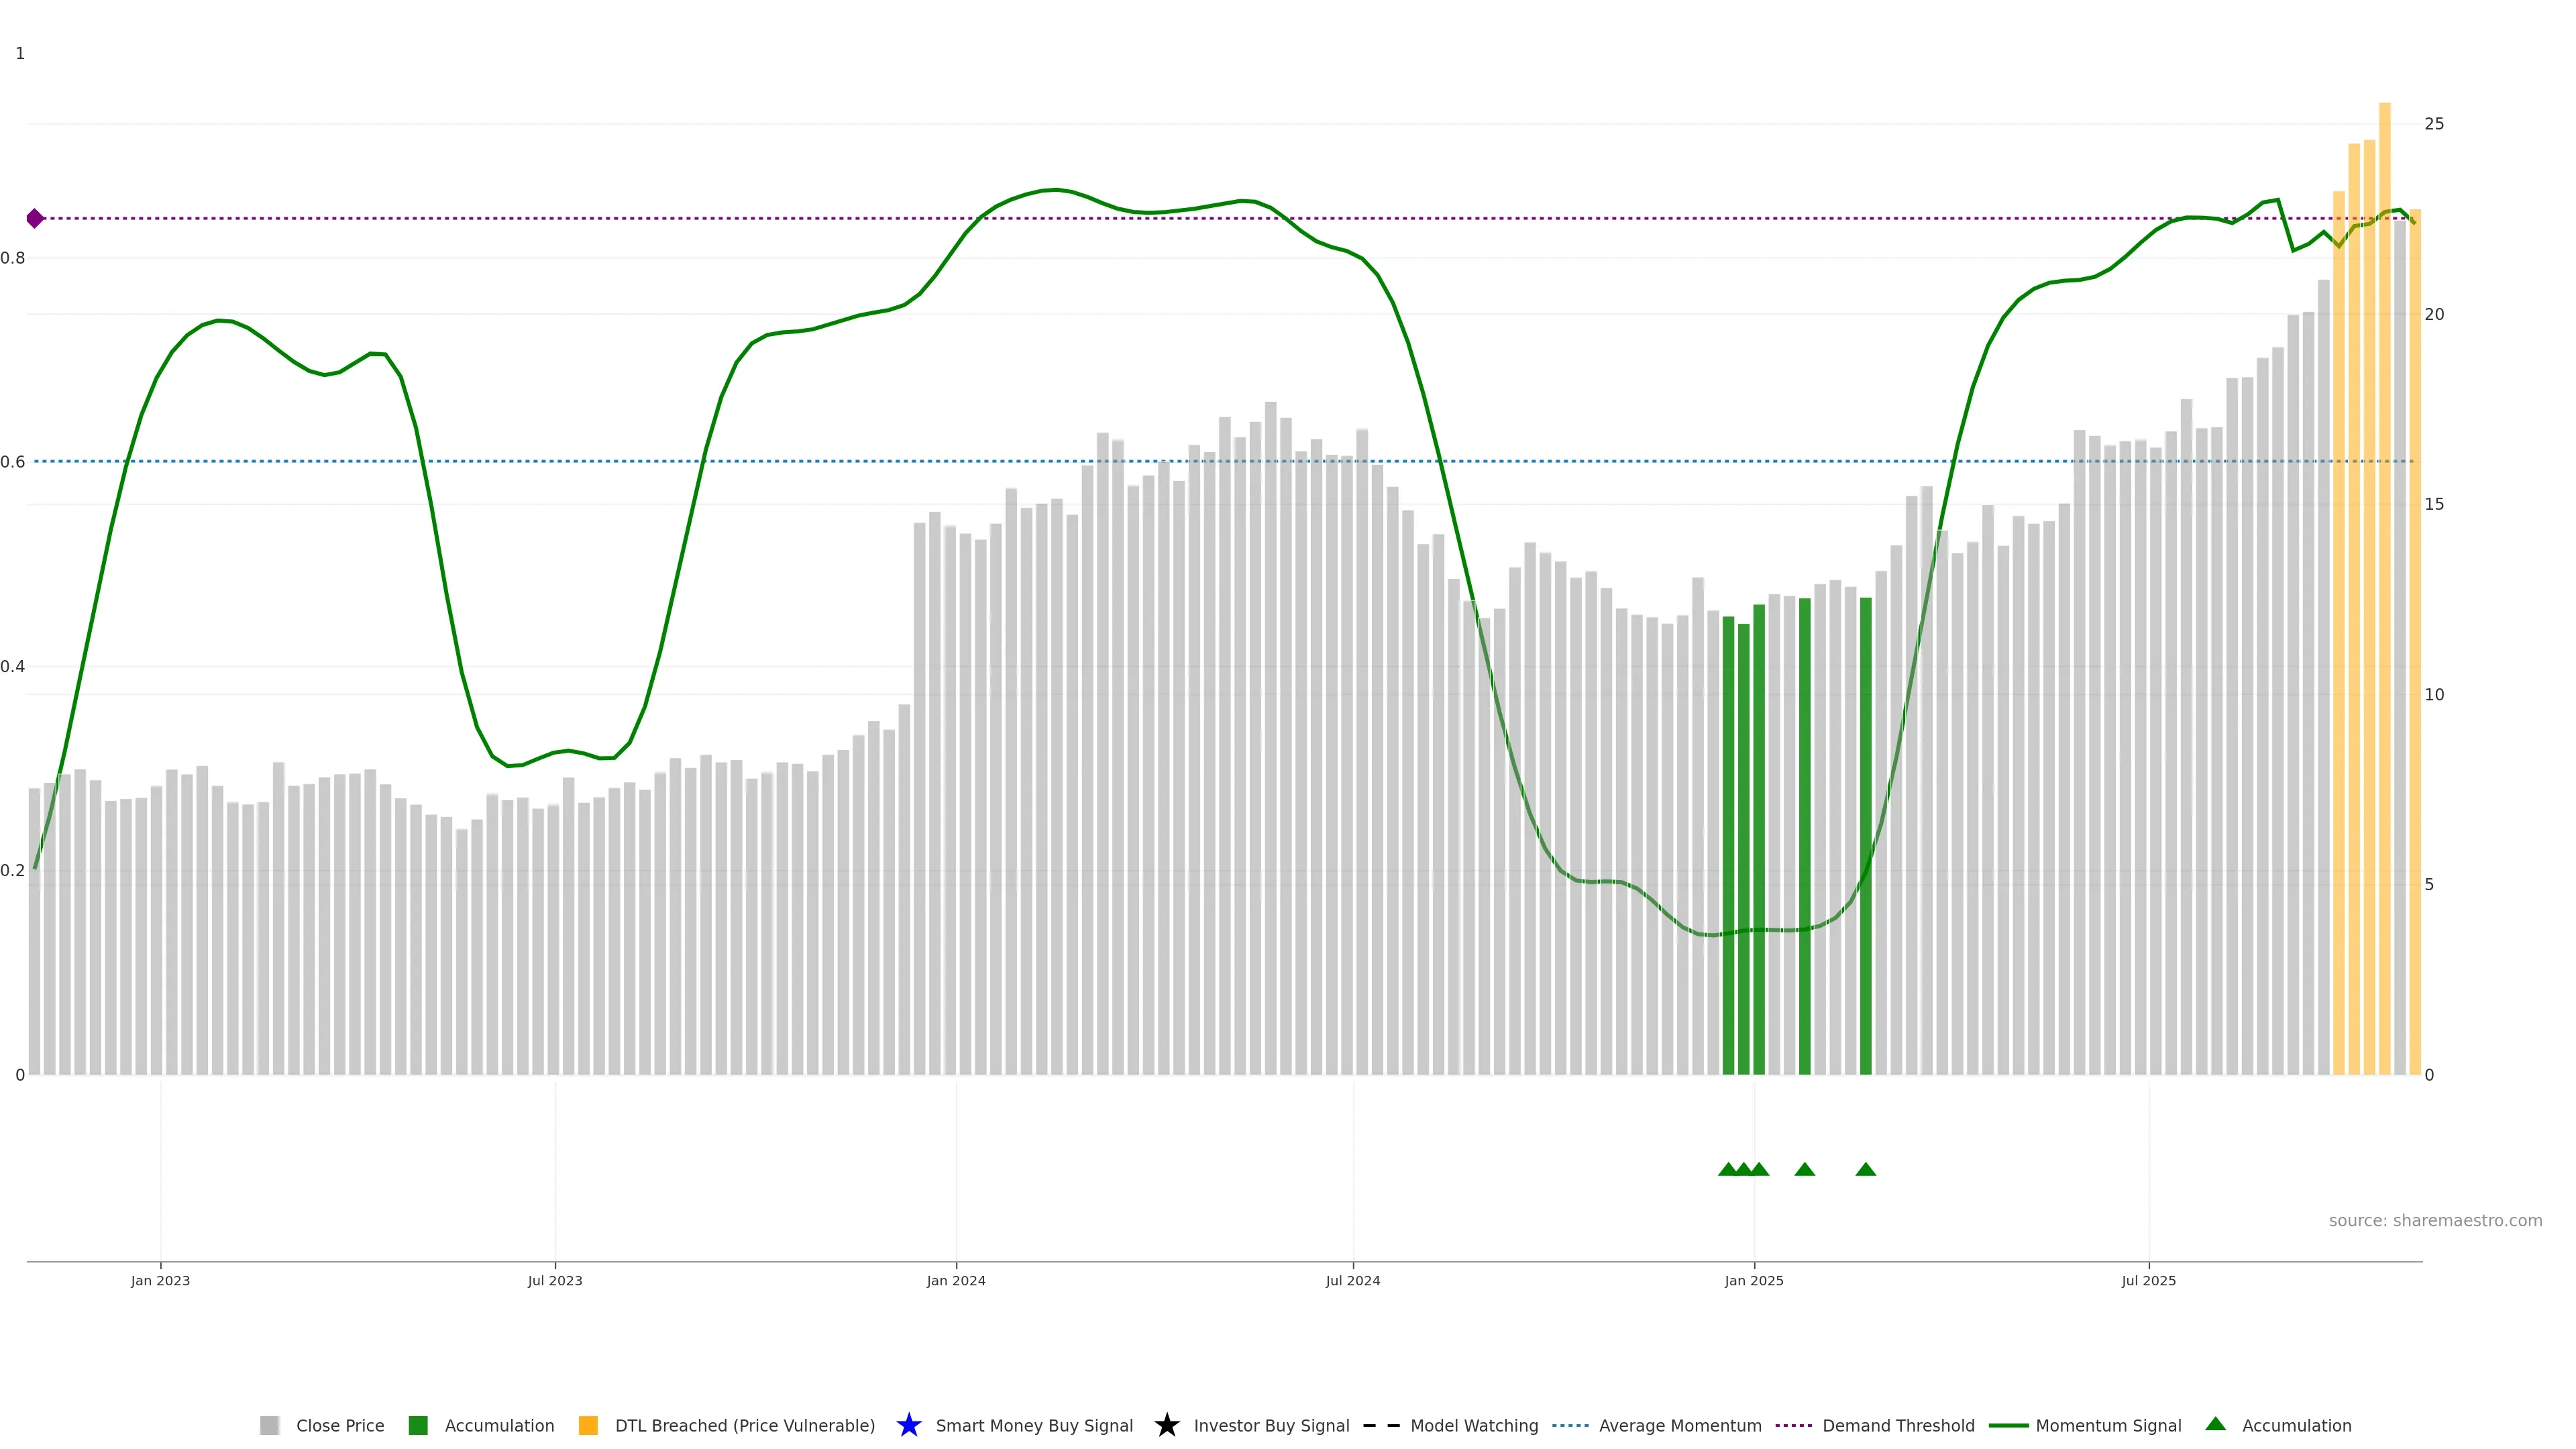
Task: Click the orange DTL Breached color swatch
Action: [588, 1425]
